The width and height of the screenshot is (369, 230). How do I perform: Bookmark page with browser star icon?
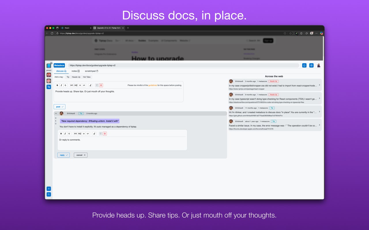(x=291, y=33)
